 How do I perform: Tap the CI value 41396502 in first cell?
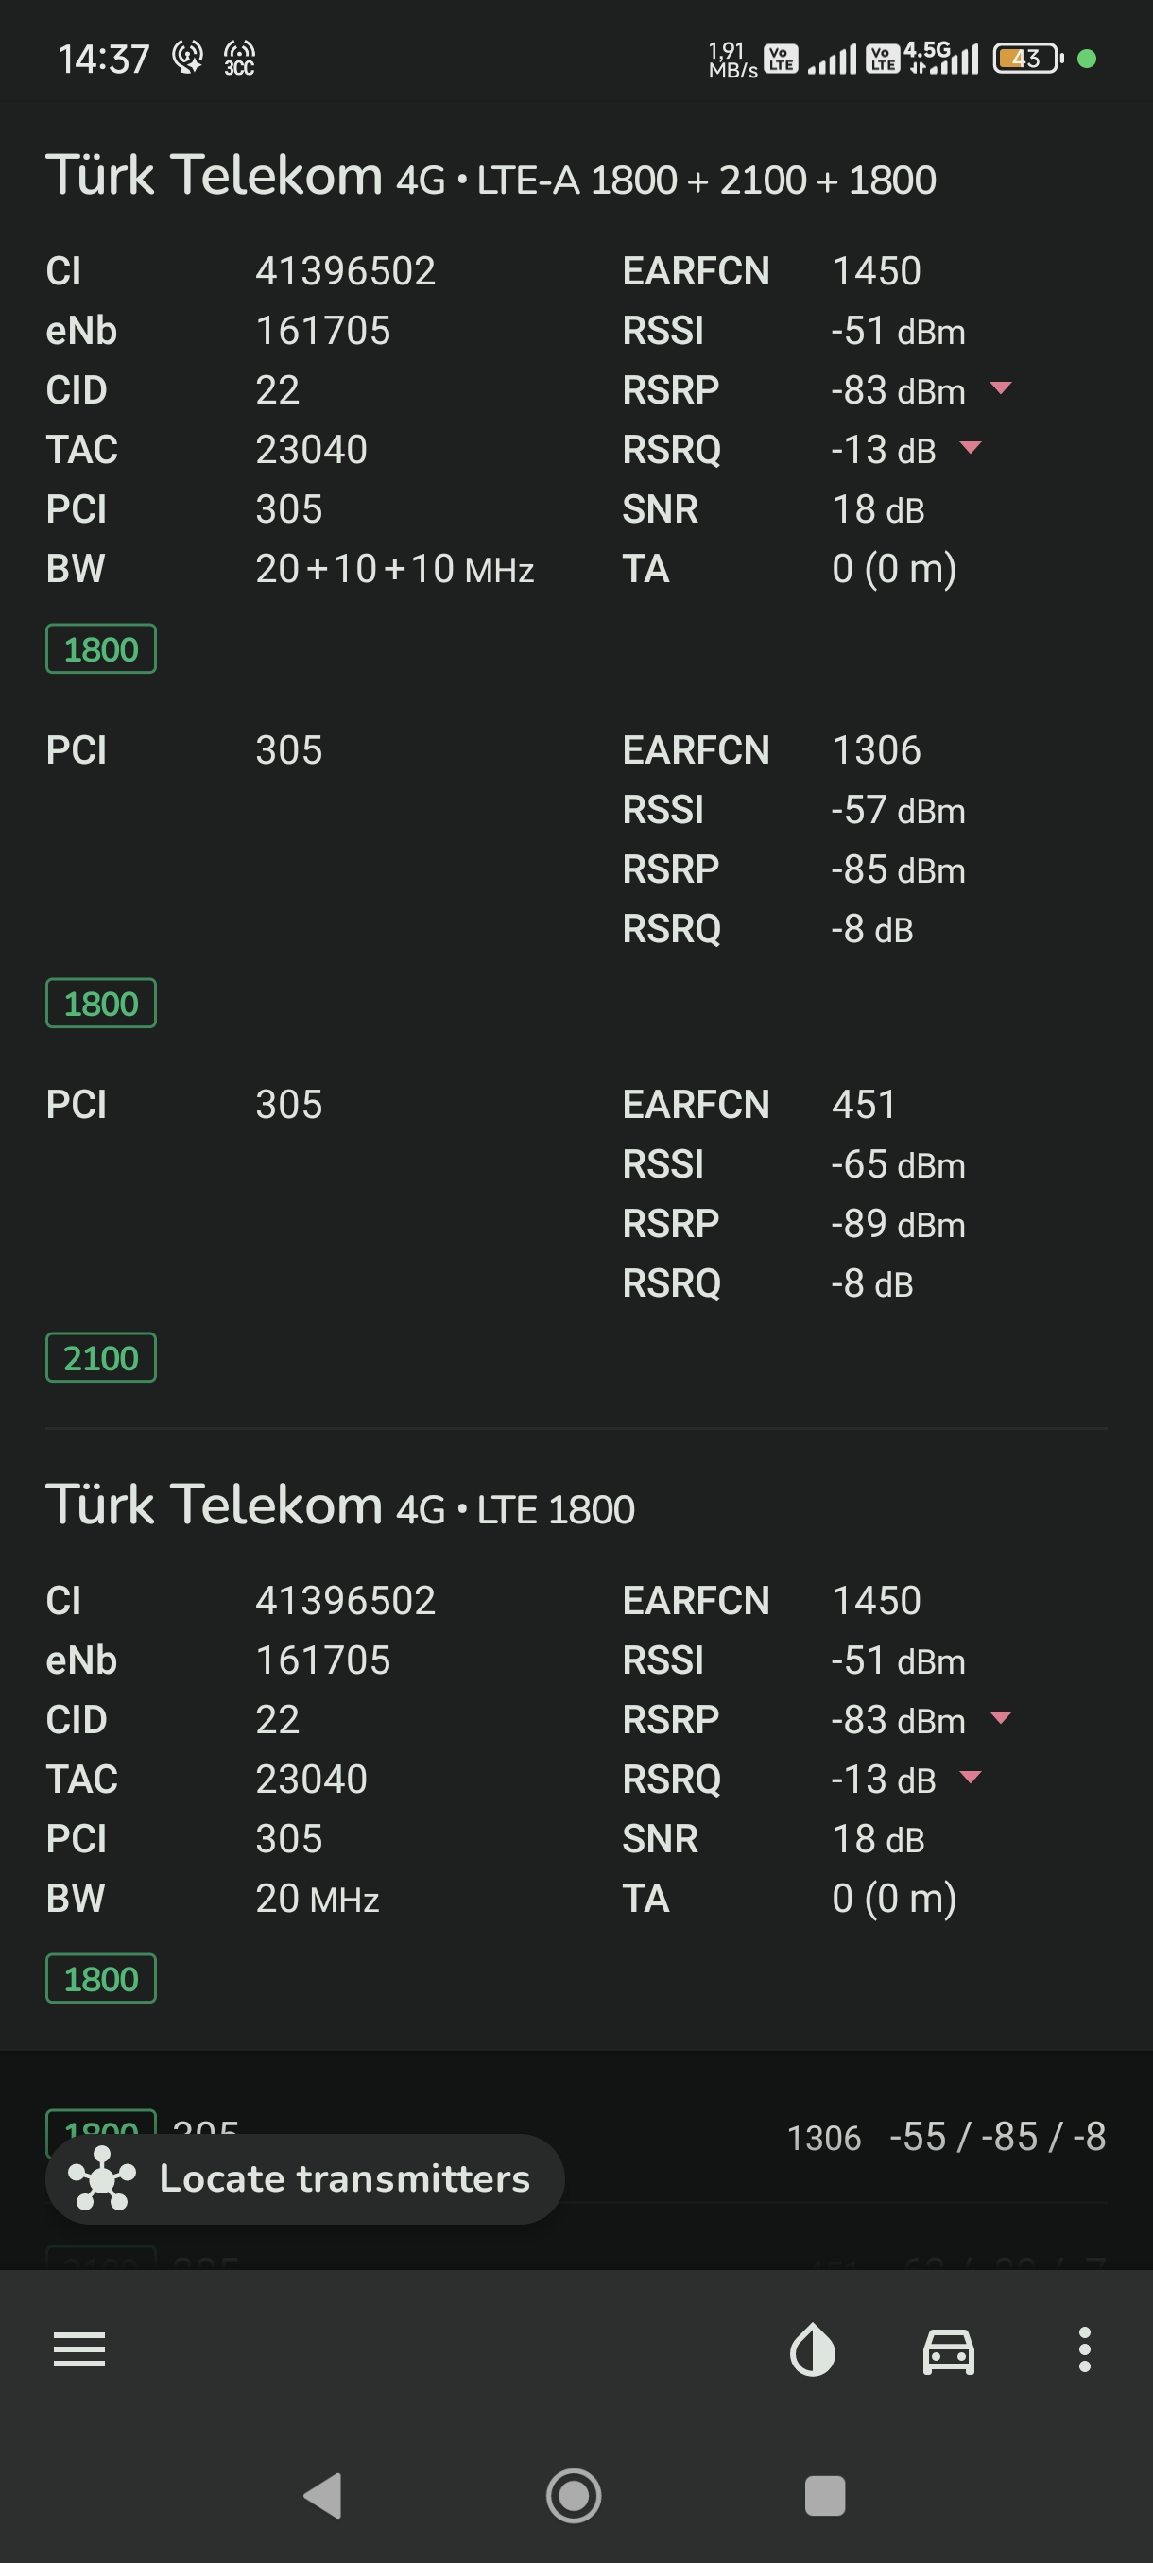pos(345,270)
